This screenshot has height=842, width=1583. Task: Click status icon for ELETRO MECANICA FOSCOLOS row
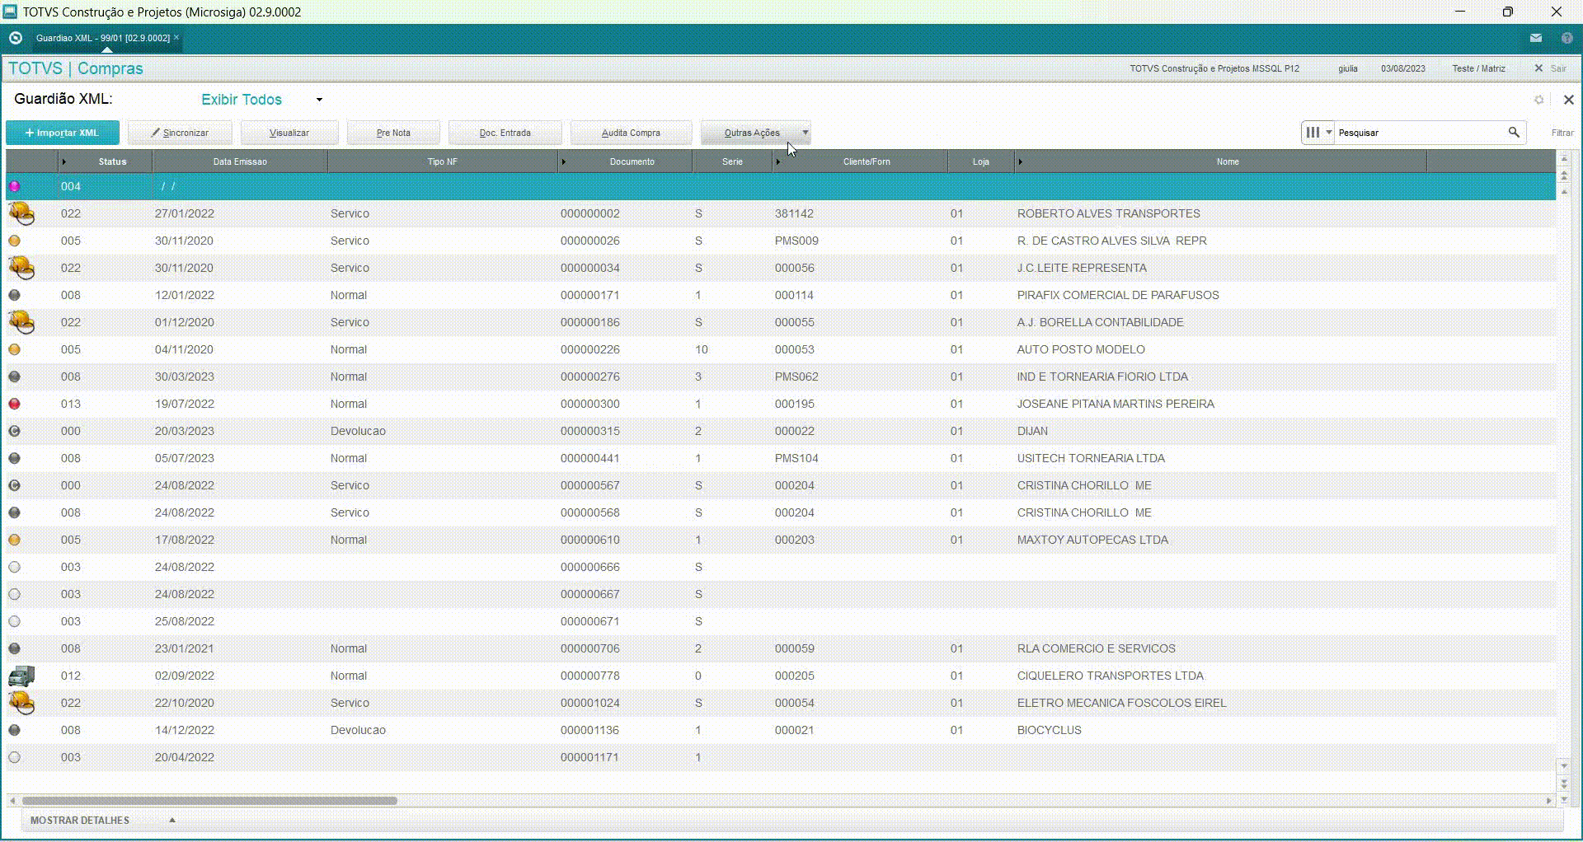click(x=21, y=703)
